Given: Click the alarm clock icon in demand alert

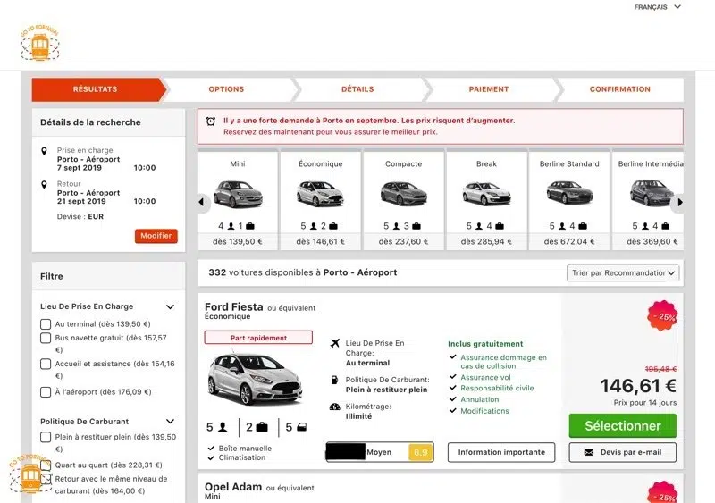Looking at the screenshot, I should coord(211,122).
